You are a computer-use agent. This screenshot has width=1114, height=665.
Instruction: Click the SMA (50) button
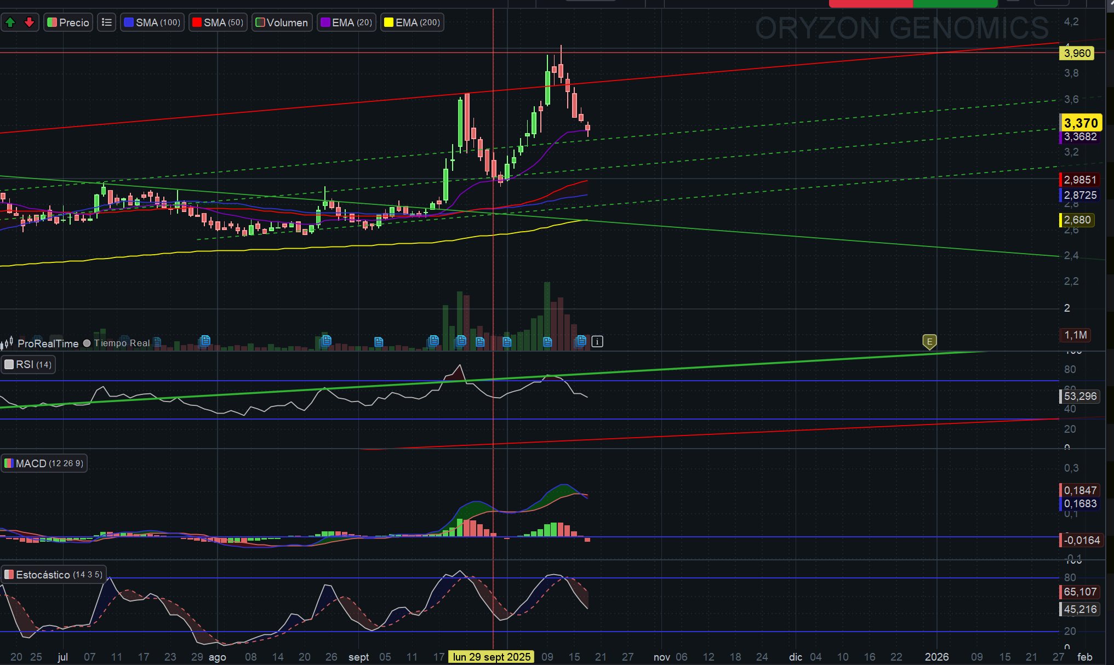pyautogui.click(x=218, y=22)
